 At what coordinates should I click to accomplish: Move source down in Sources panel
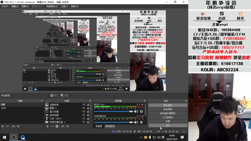point(68,126)
